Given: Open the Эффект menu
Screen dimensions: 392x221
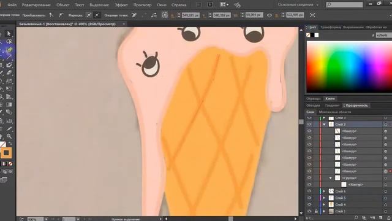Looking at the screenshot, I should [x=121, y=5].
